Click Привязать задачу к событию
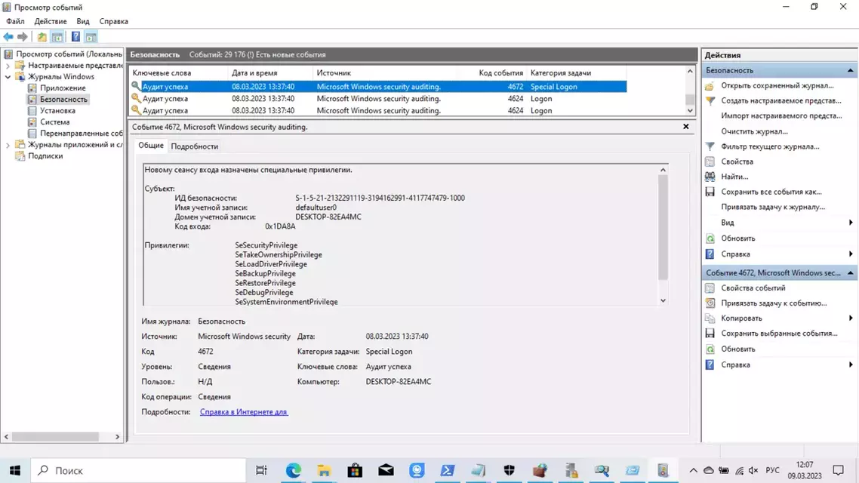859x483 pixels. [774, 303]
